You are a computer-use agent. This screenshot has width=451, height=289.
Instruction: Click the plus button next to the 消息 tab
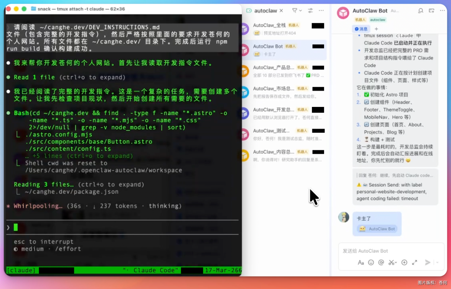[377, 29]
